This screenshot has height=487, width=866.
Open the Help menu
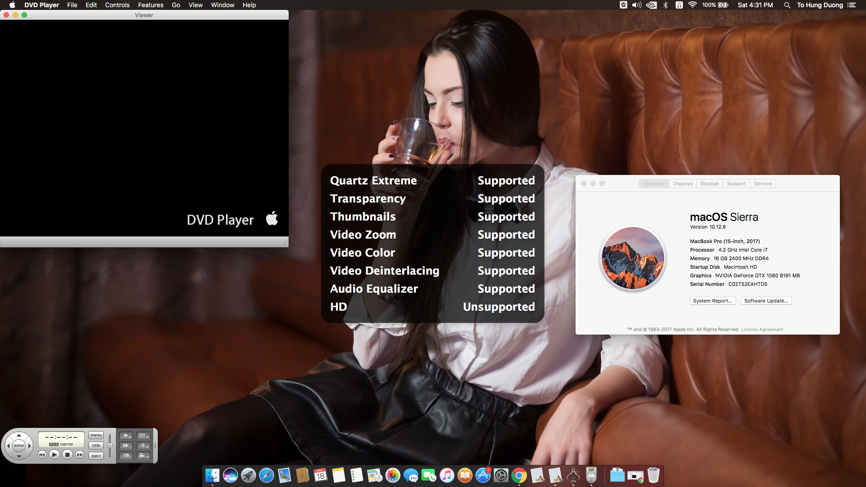[x=249, y=5]
